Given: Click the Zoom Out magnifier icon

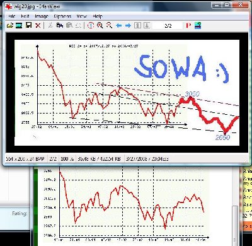Looking at the screenshot, I should [x=109, y=25].
